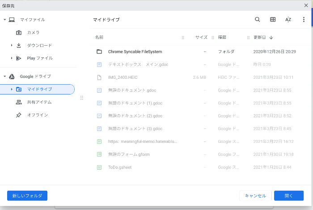Sort by サイズ column header
Screen dimensions: 313x210
point(201,37)
